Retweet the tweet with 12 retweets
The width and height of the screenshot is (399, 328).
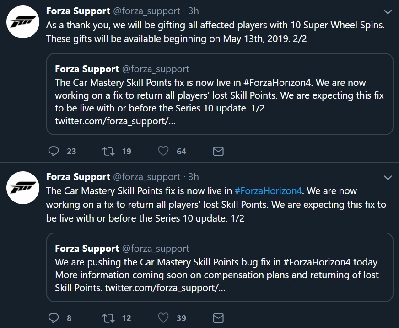tap(108, 317)
